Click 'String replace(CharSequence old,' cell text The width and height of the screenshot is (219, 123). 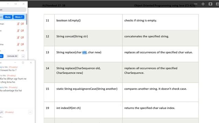(x=78, y=68)
